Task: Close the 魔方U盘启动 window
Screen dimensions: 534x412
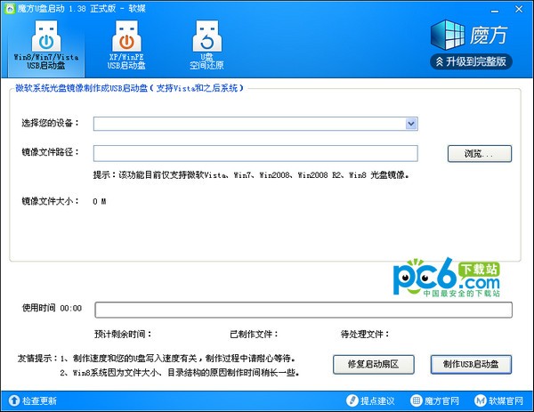Action: pyautogui.click(x=519, y=9)
